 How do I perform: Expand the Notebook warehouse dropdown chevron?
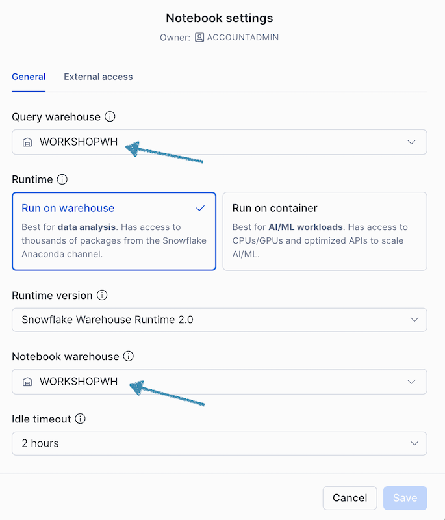[411, 382]
